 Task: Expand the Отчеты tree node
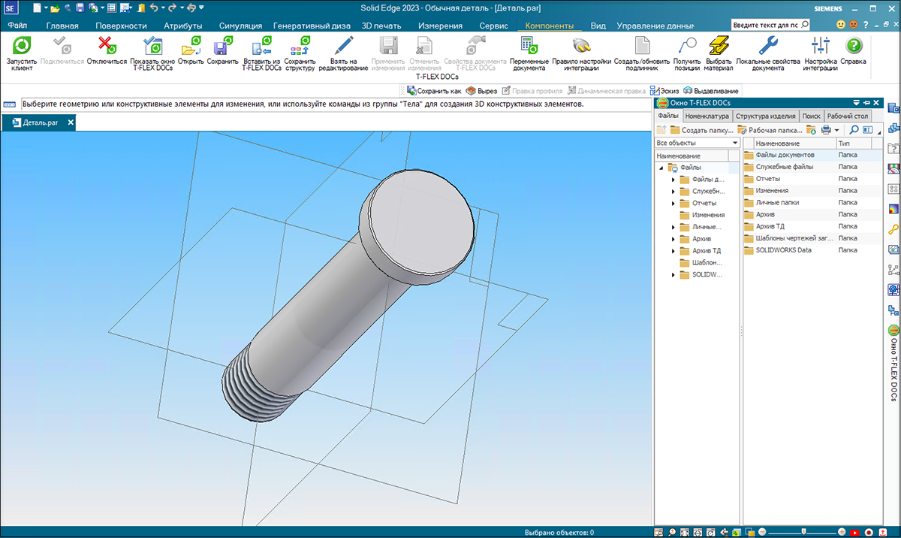[x=673, y=203]
